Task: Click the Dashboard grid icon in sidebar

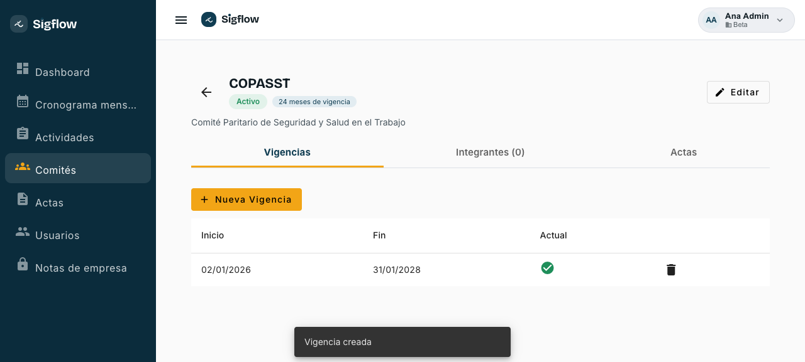Action: coord(23,68)
